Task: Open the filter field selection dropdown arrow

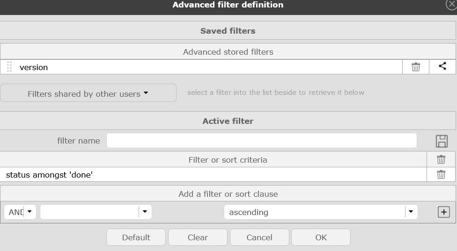Action: point(145,212)
